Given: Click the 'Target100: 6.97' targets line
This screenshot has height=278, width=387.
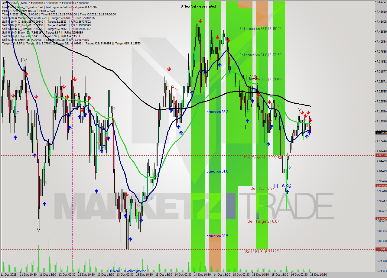Looking at the screenshot, I should (x=71, y=43).
